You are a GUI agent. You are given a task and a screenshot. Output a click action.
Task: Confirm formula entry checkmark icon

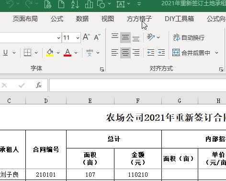pos(22,86)
